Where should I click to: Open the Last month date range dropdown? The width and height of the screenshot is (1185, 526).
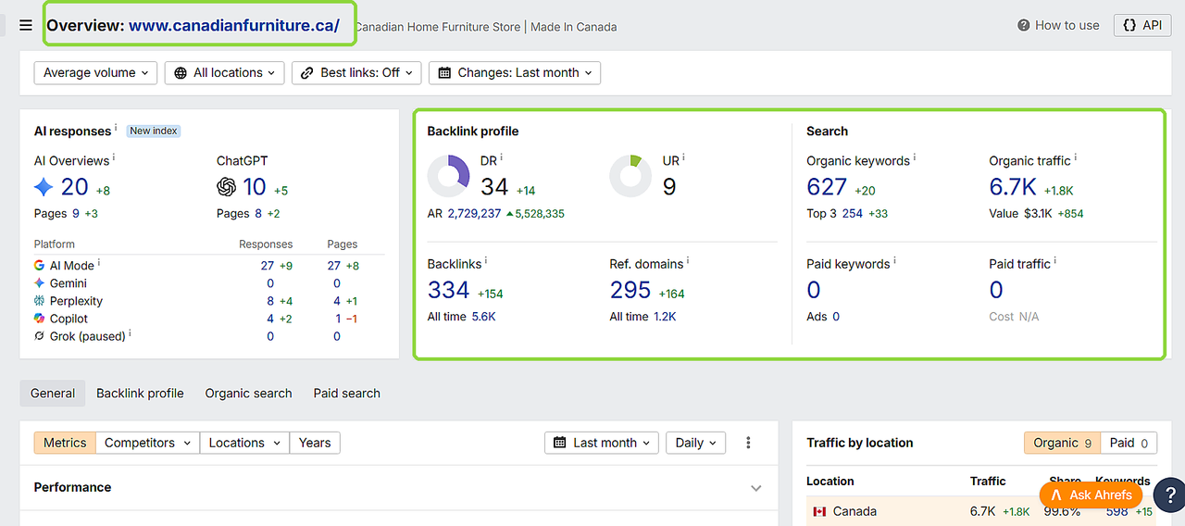tap(602, 443)
